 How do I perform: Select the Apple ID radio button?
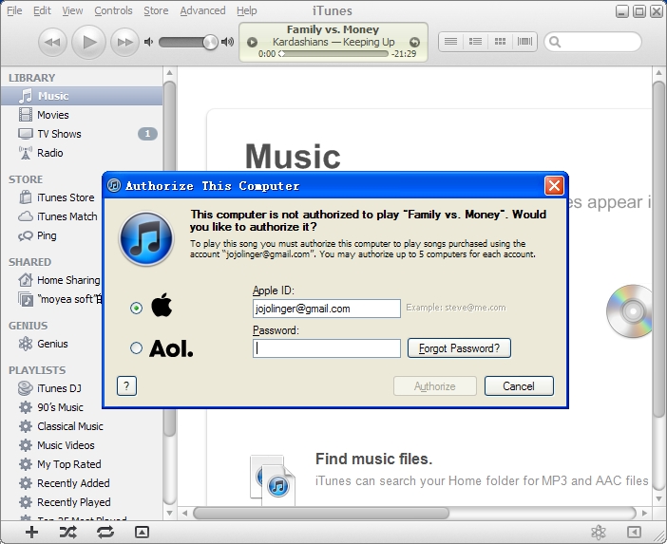coord(137,308)
